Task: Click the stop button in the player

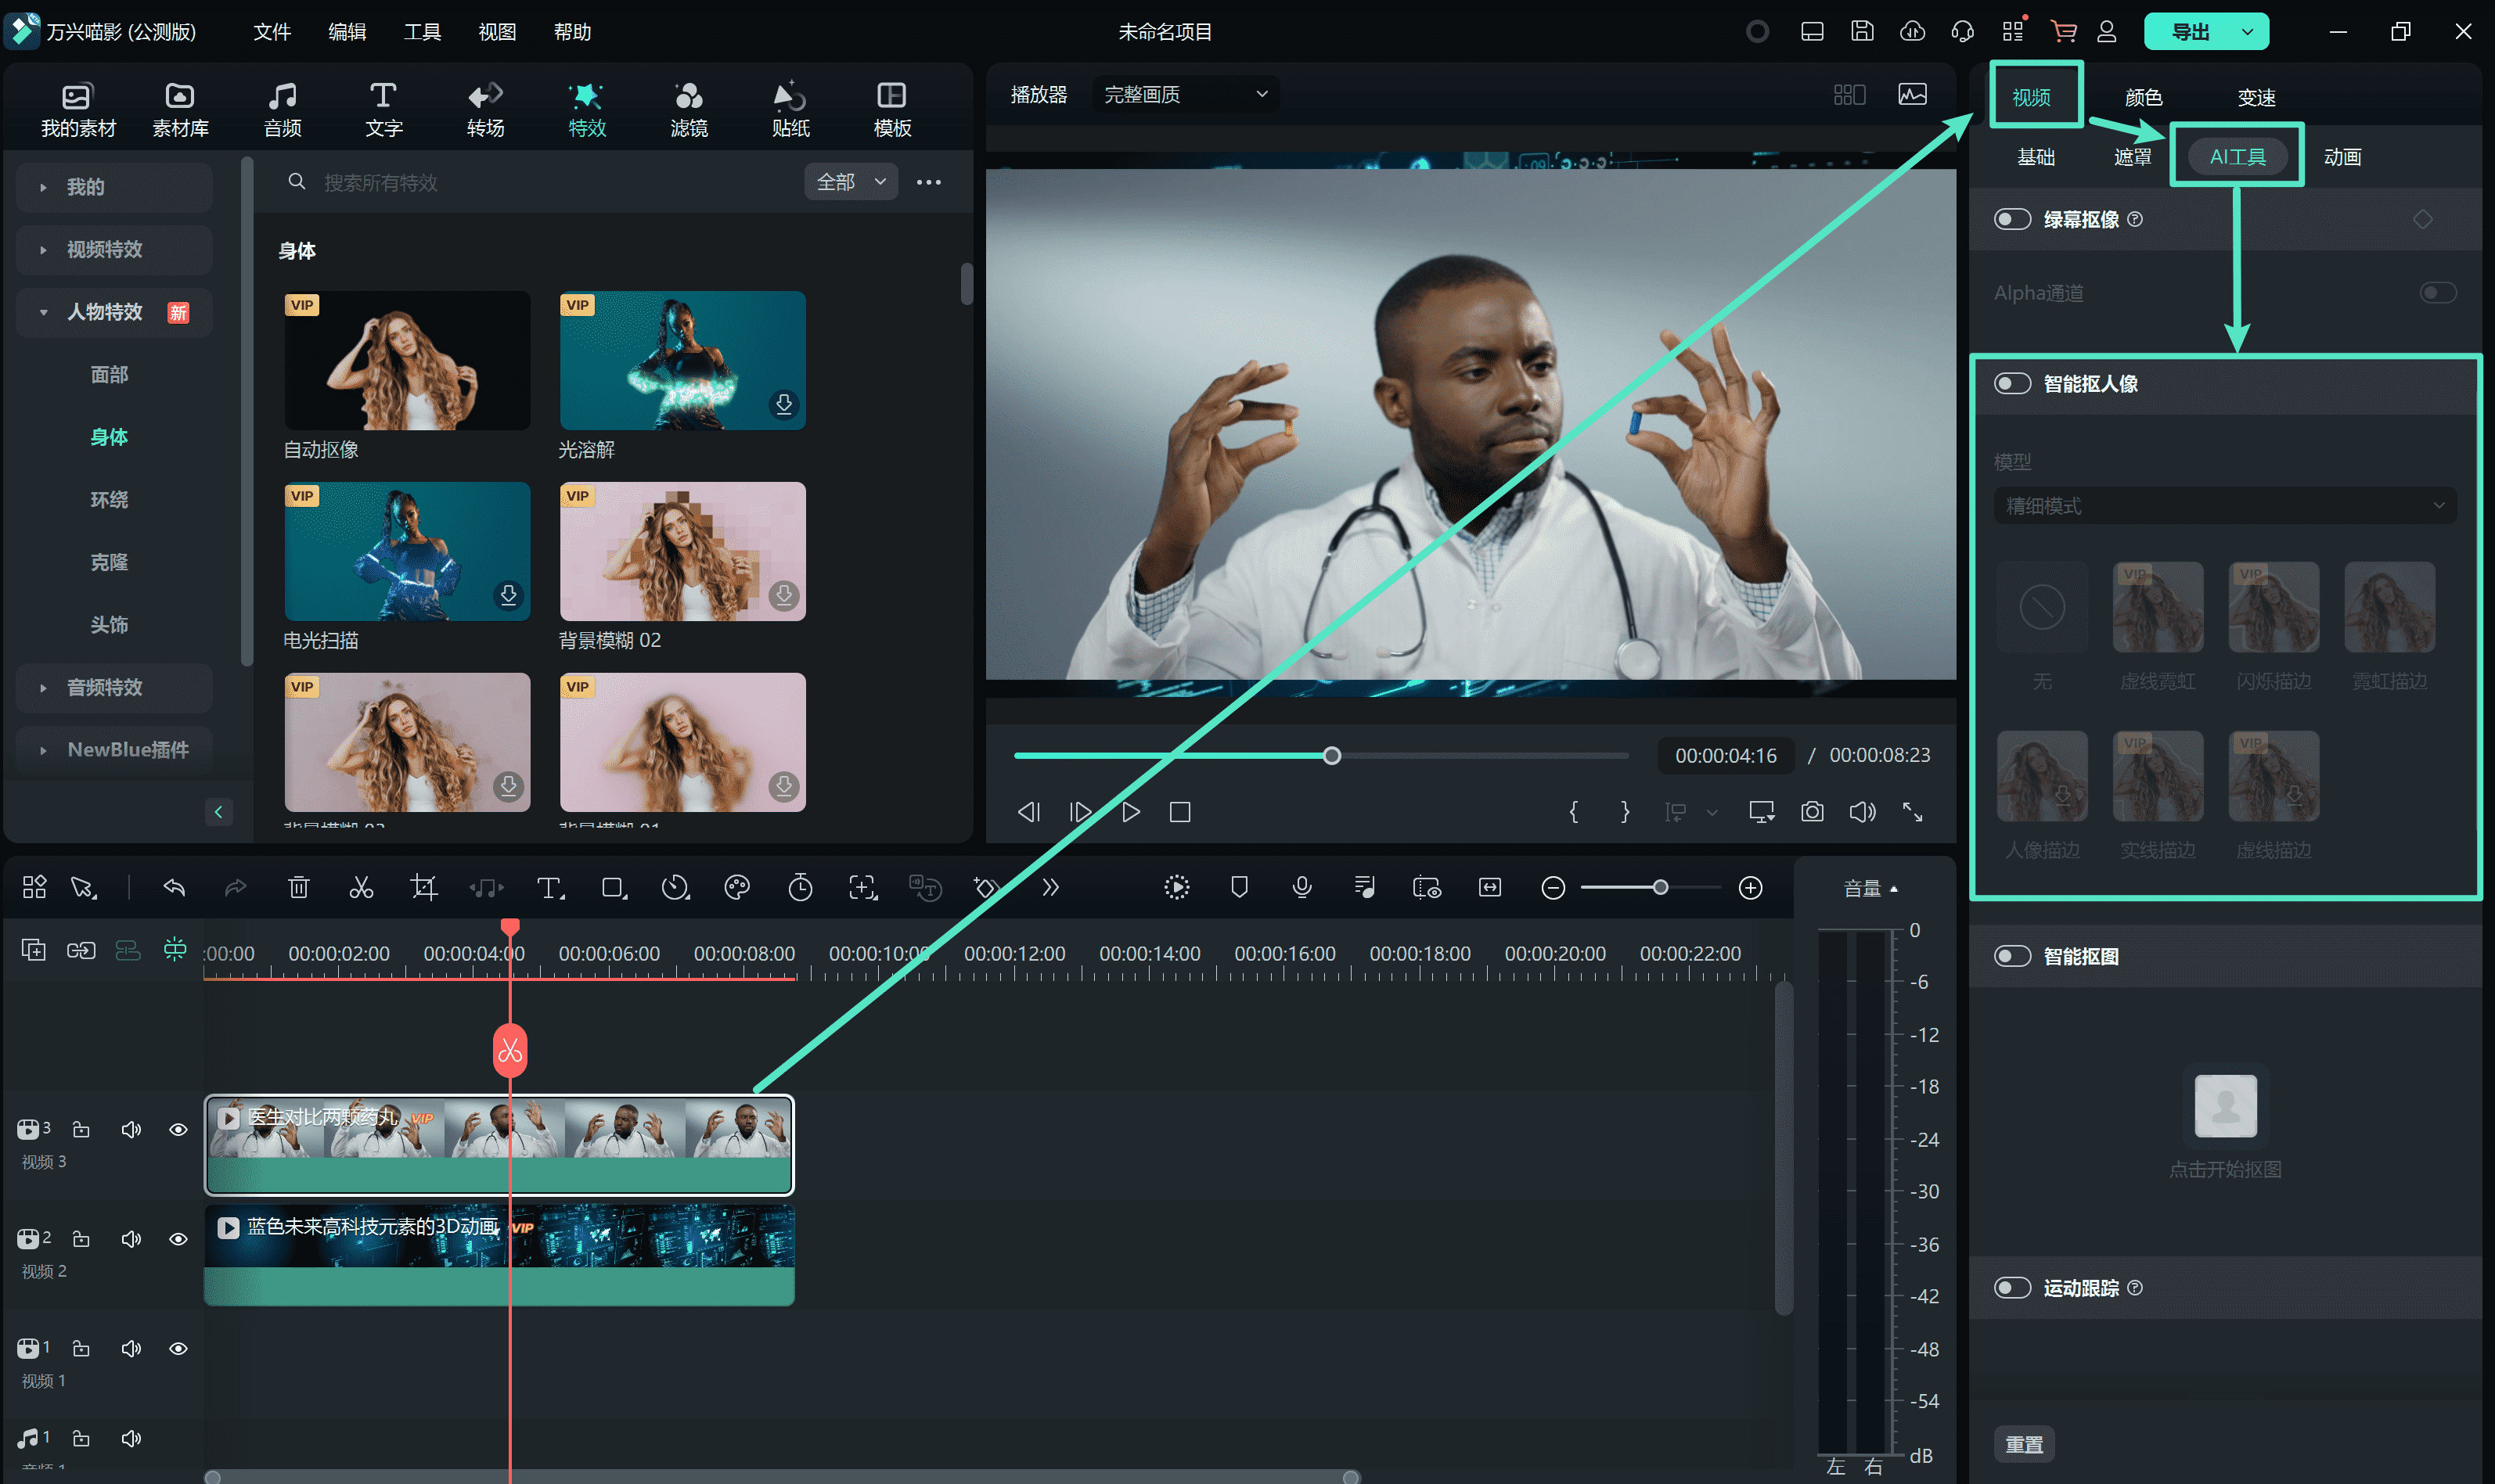Action: pyautogui.click(x=1180, y=812)
